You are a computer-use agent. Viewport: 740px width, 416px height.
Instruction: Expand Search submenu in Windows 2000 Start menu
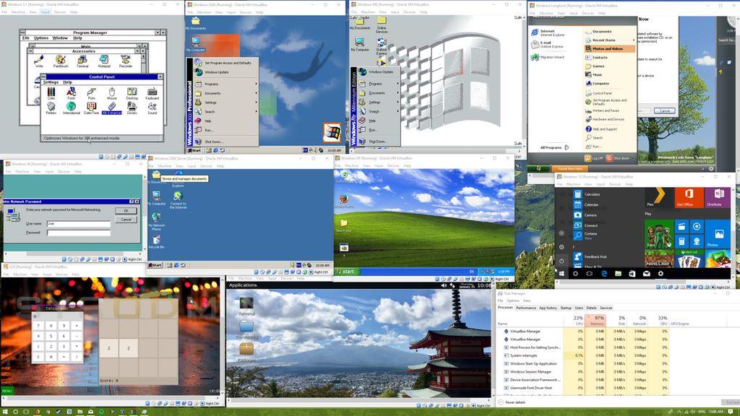click(x=226, y=112)
